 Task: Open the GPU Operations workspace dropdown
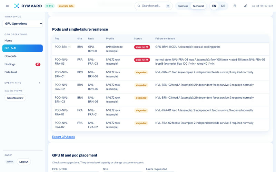click(x=22, y=24)
